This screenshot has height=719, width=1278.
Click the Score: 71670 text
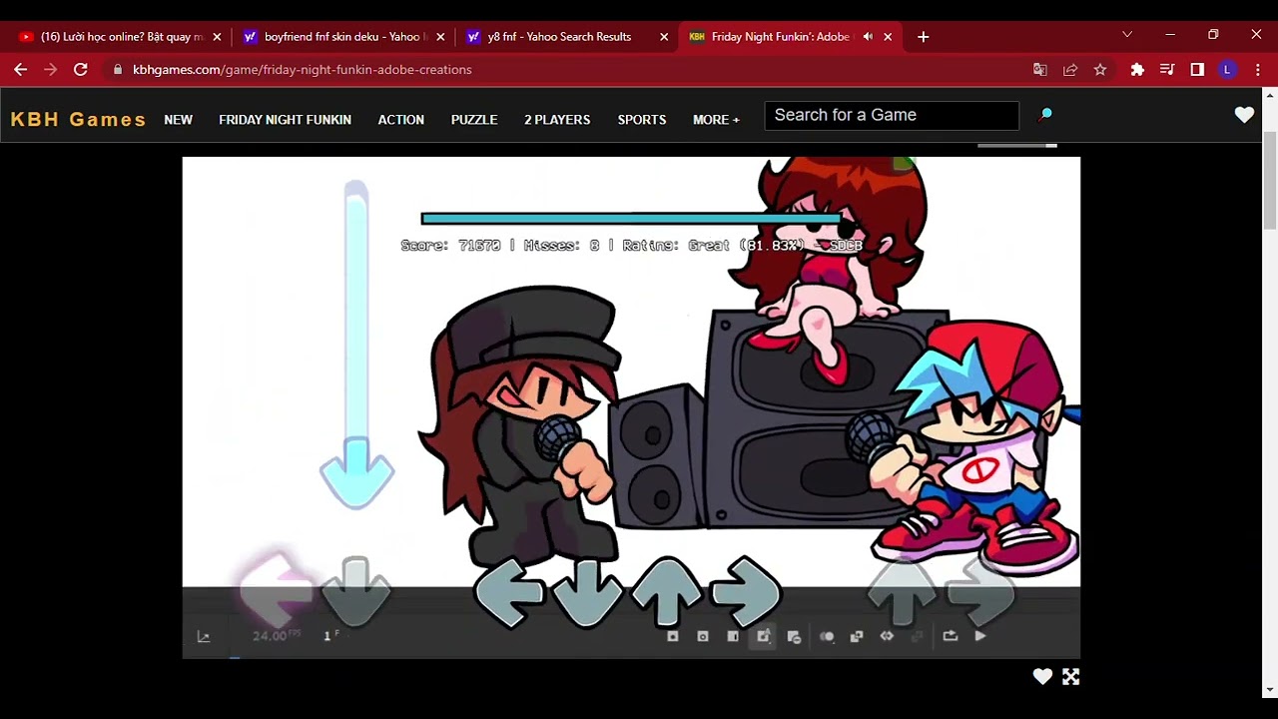pyautogui.click(x=450, y=246)
